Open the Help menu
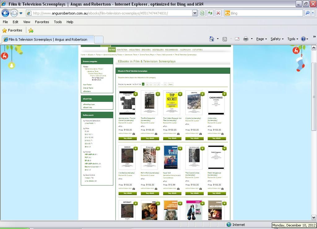The width and height of the screenshot is (317, 229). (70, 22)
